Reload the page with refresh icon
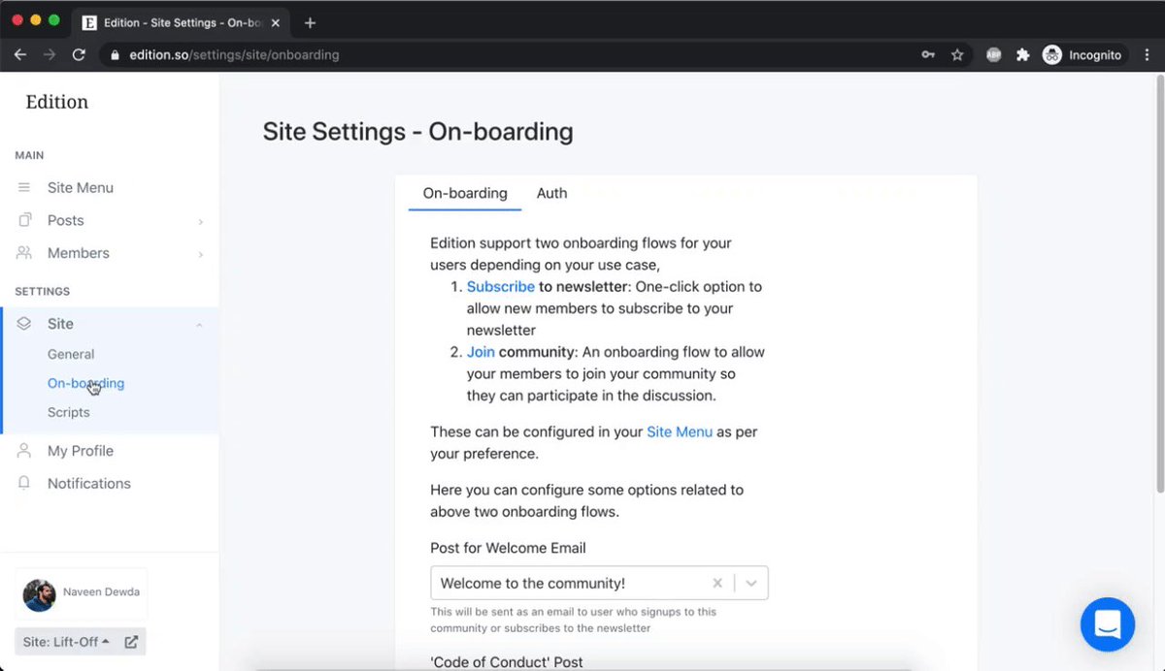Screen dimensions: 1165x671 [x=80, y=55]
